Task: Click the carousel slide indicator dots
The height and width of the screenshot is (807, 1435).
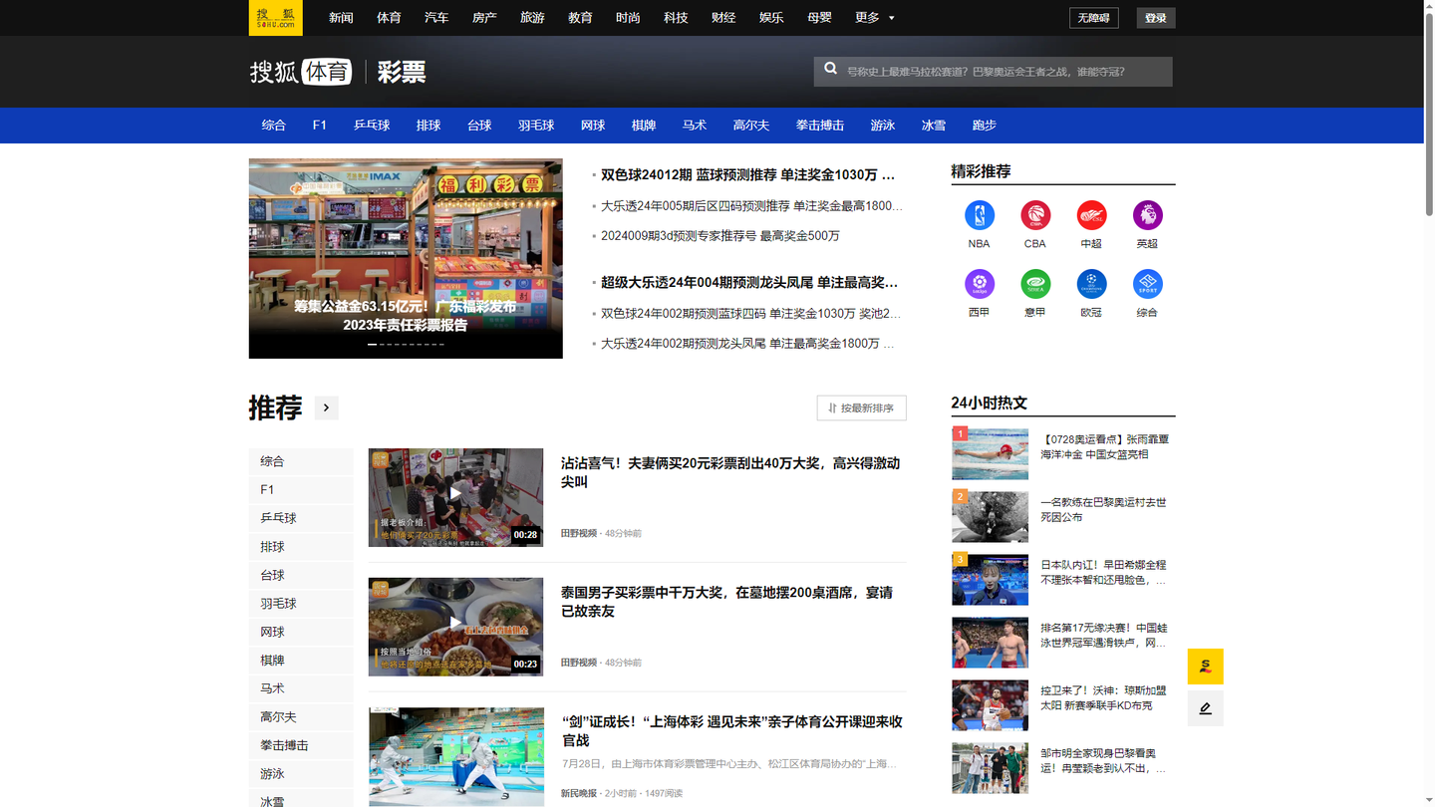Action: point(406,345)
